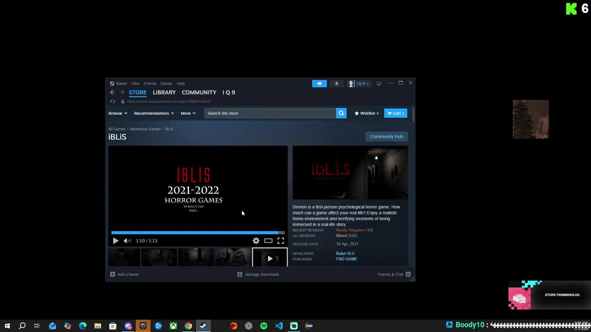591x332 pixels.
Task: Click the All Games breadcrumb
Action: click(117, 129)
